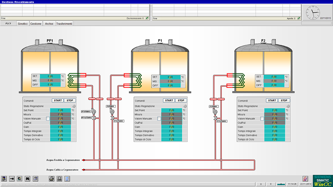Image resolution: width=333 pixels, height=187 pixels.
Task: Open the Sinottici menu
Action: coord(23,24)
